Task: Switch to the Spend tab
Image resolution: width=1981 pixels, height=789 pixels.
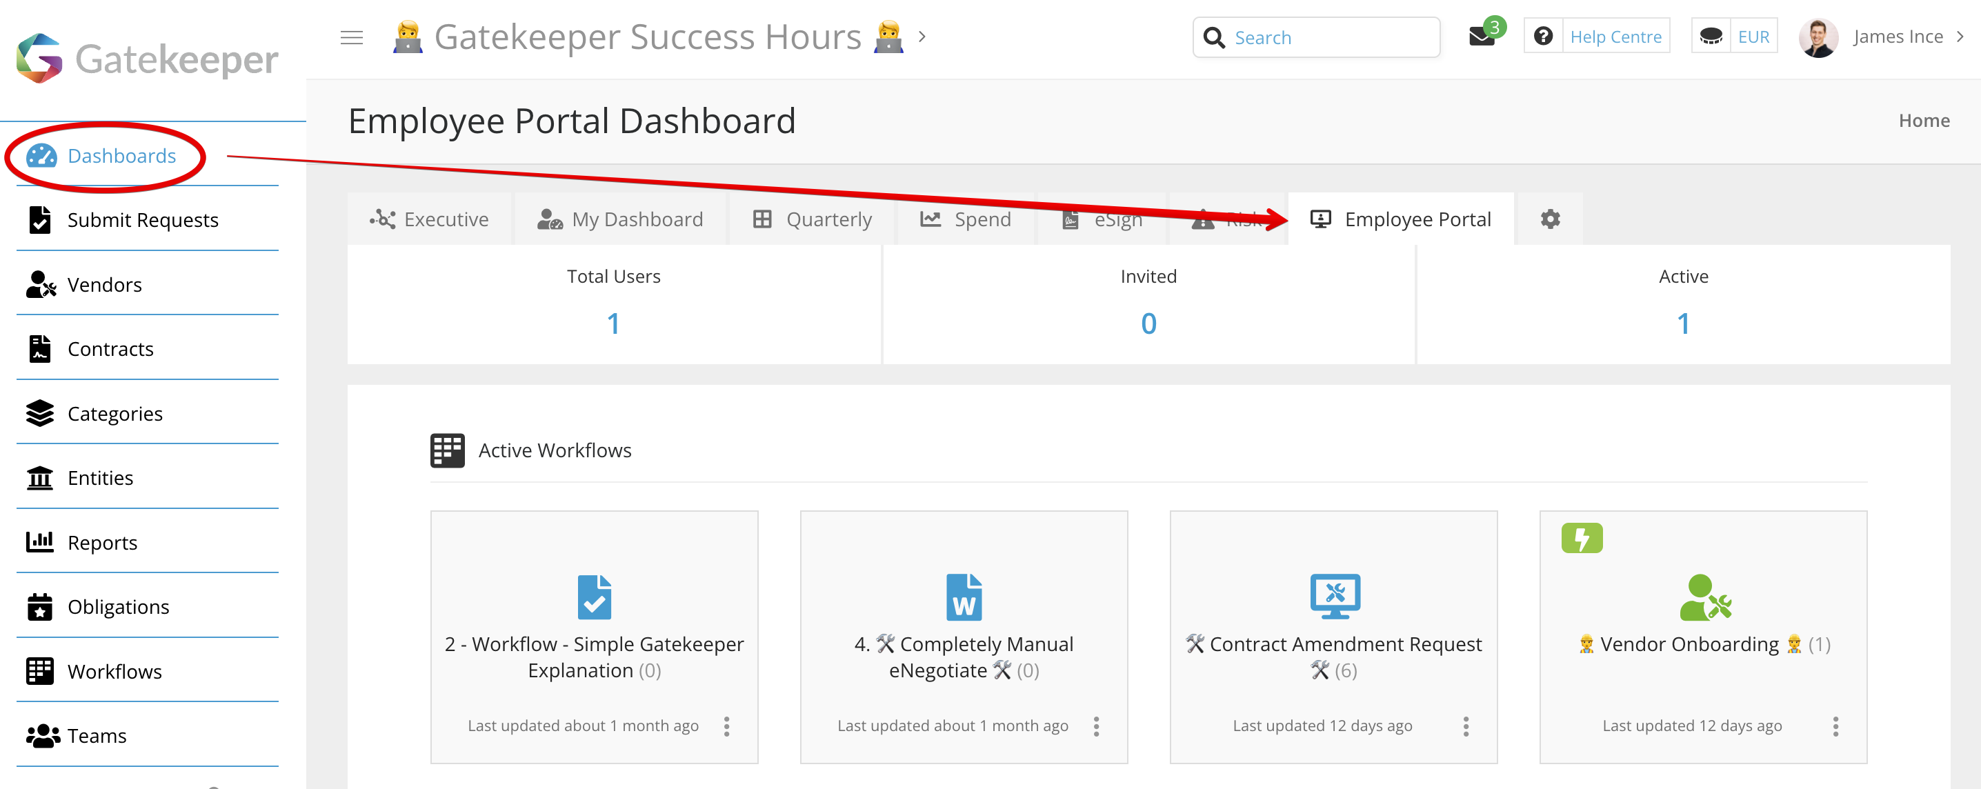Action: tap(965, 220)
